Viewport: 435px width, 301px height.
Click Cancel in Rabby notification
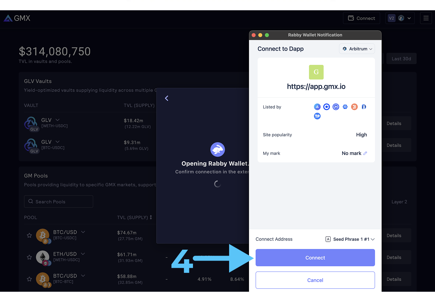(x=315, y=280)
